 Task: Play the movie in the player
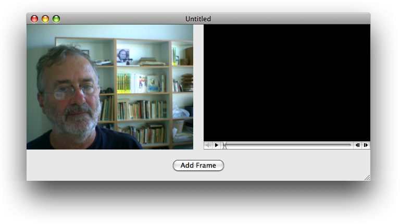pyautogui.click(x=216, y=145)
